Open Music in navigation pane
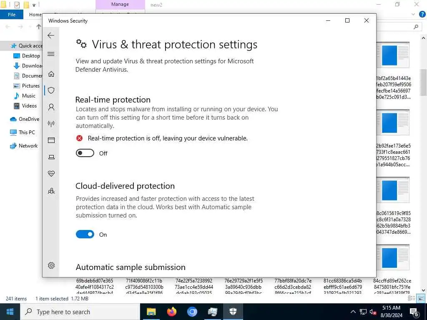The height and width of the screenshot is (320, 427). click(25, 96)
